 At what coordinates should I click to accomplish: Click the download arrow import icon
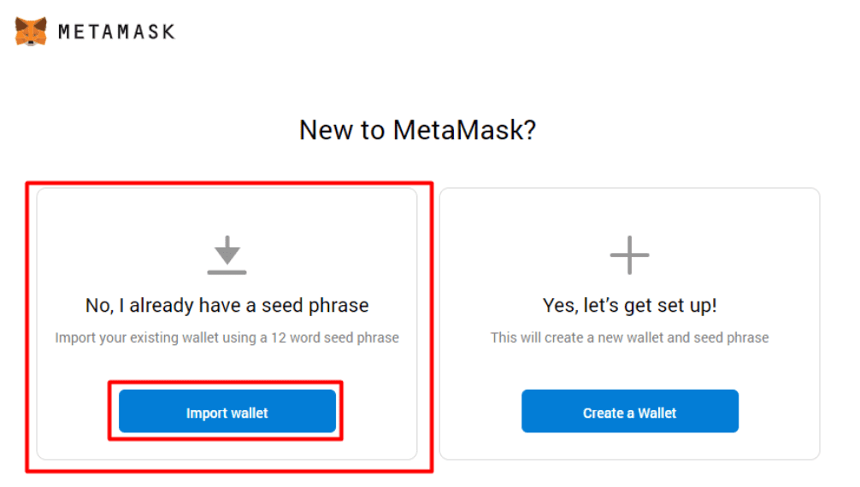click(x=227, y=250)
